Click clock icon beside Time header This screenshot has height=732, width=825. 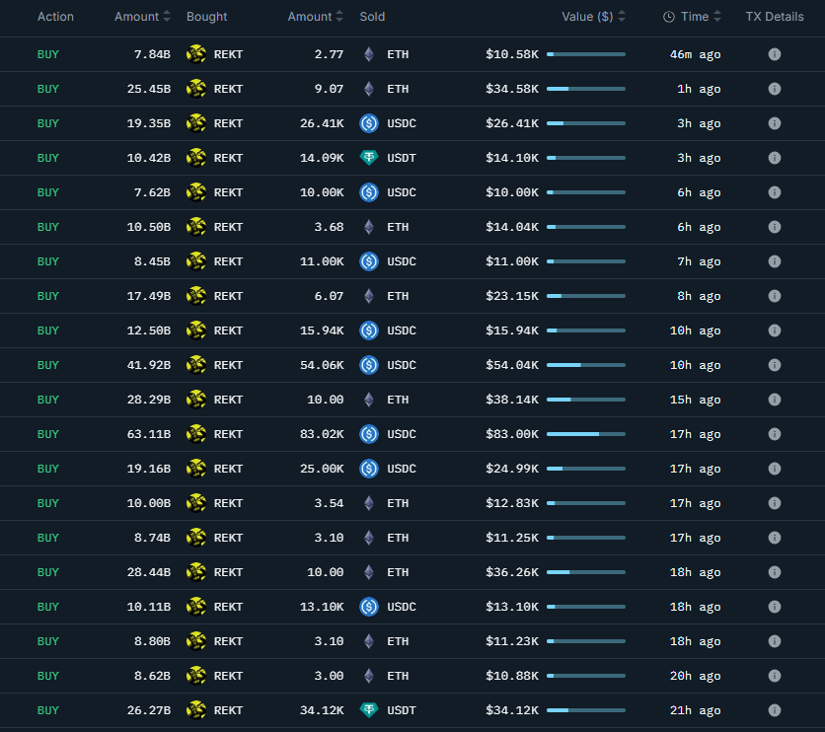click(x=669, y=17)
